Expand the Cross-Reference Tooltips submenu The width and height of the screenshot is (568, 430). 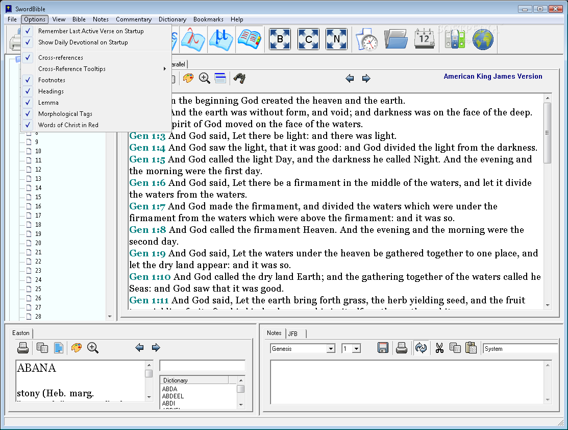(x=96, y=69)
